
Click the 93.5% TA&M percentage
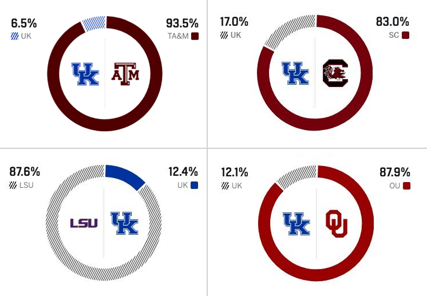[182, 23]
